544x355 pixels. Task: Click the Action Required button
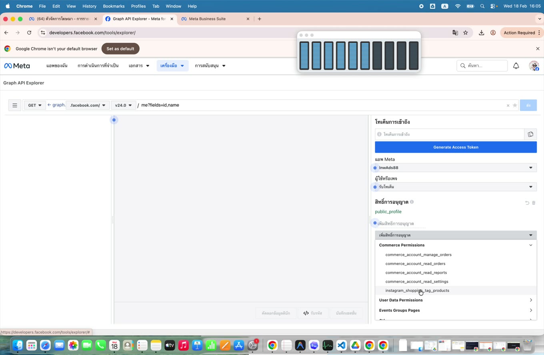tap(522, 33)
